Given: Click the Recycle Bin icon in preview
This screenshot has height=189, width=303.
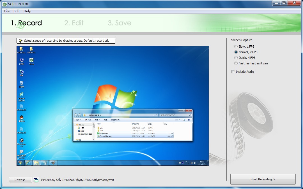Looking at the screenshot, I should [x=21, y=83].
